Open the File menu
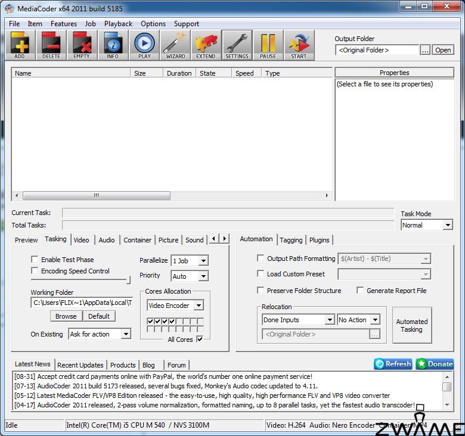Screen dimensions: 465x436 (x=14, y=24)
